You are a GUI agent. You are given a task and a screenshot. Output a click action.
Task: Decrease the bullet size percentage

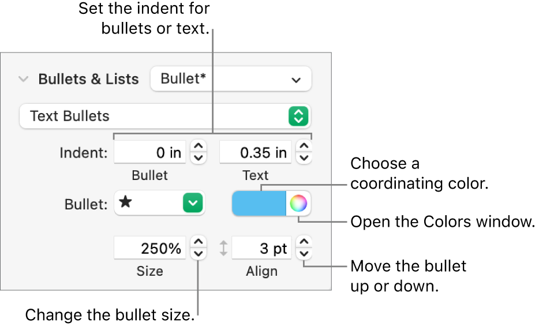coord(198,253)
